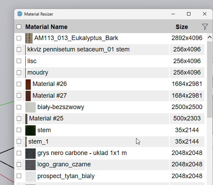Screen dimensions: 213x185
Task: Click the brown Material #27 thumbnail
Action: point(28,96)
